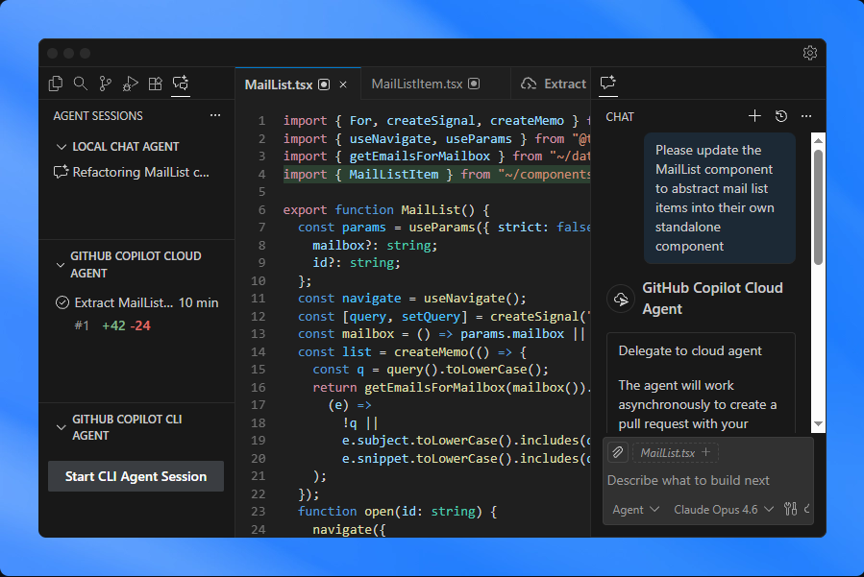This screenshot has height=577, width=864.
Task: Open the Agent Sessions sidebar icon
Action: pos(181,84)
